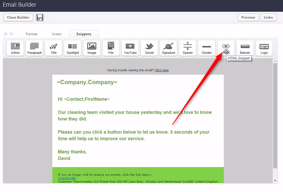Add the Social snippet
The image size is (283, 192).
coord(149,48)
